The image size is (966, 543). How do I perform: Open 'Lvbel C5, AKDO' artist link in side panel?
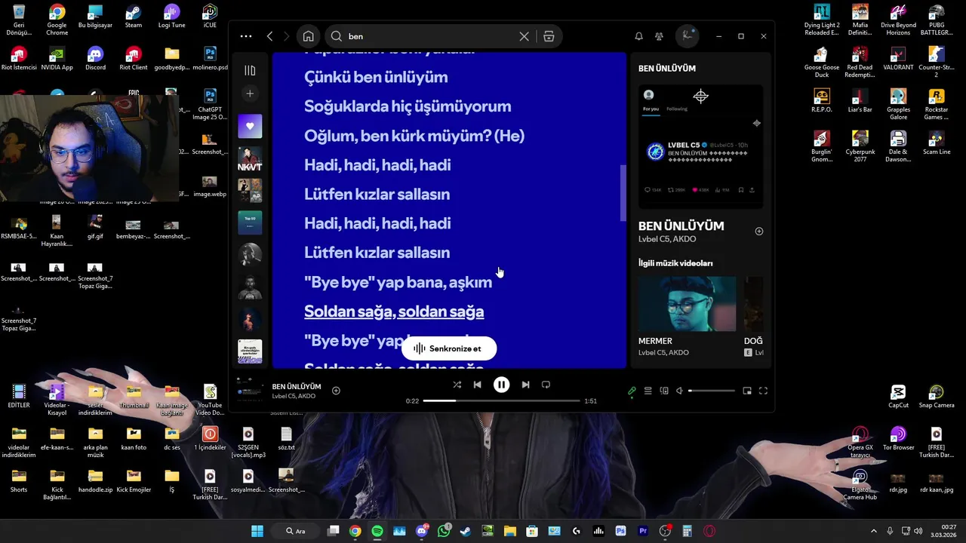[x=667, y=239]
